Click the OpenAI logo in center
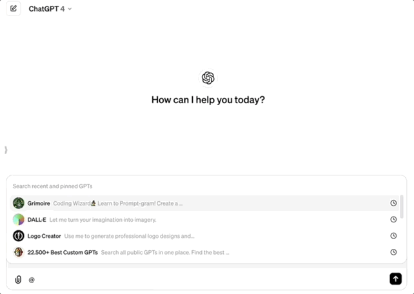 tap(208, 78)
